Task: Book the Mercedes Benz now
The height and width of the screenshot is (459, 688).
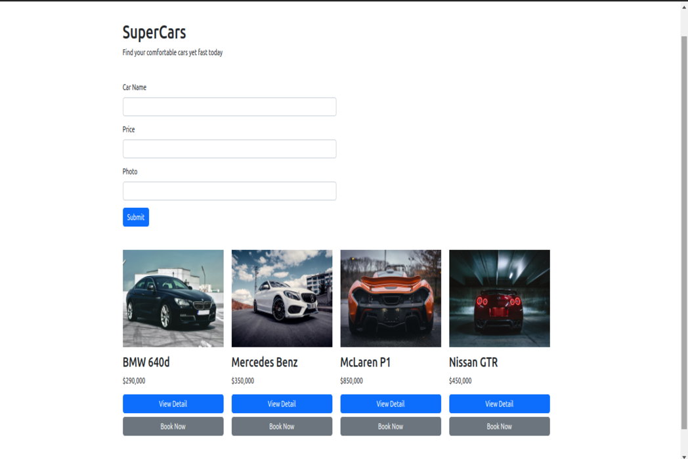Action: (x=282, y=426)
